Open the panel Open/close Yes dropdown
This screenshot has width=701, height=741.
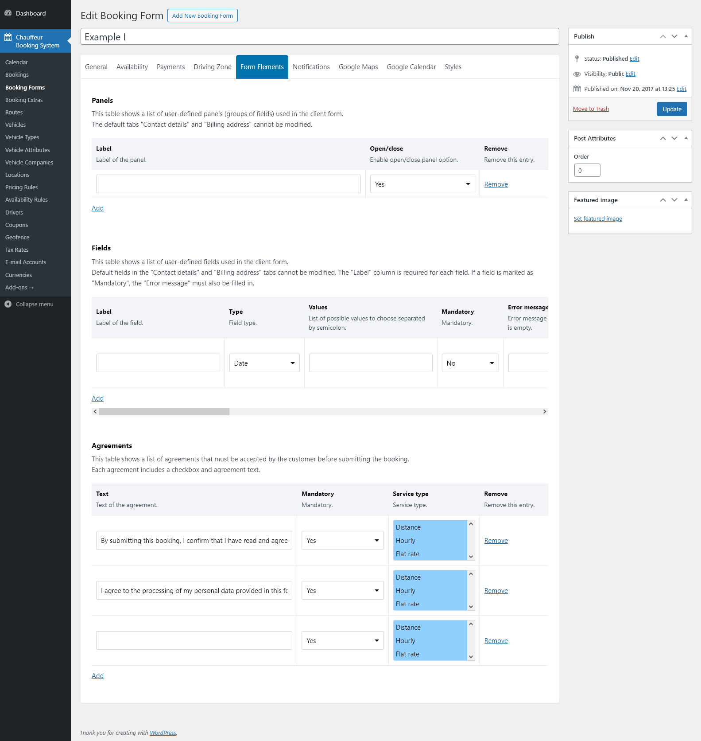(422, 184)
